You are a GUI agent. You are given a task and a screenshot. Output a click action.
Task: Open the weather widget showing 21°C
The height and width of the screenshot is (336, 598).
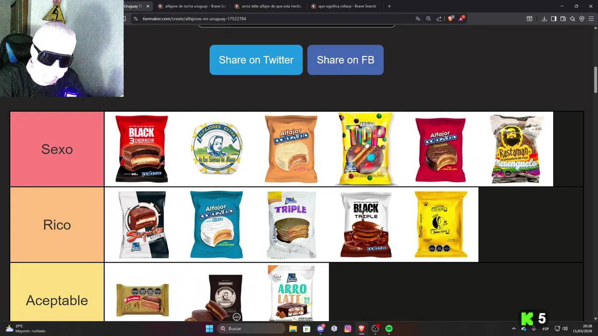26,329
